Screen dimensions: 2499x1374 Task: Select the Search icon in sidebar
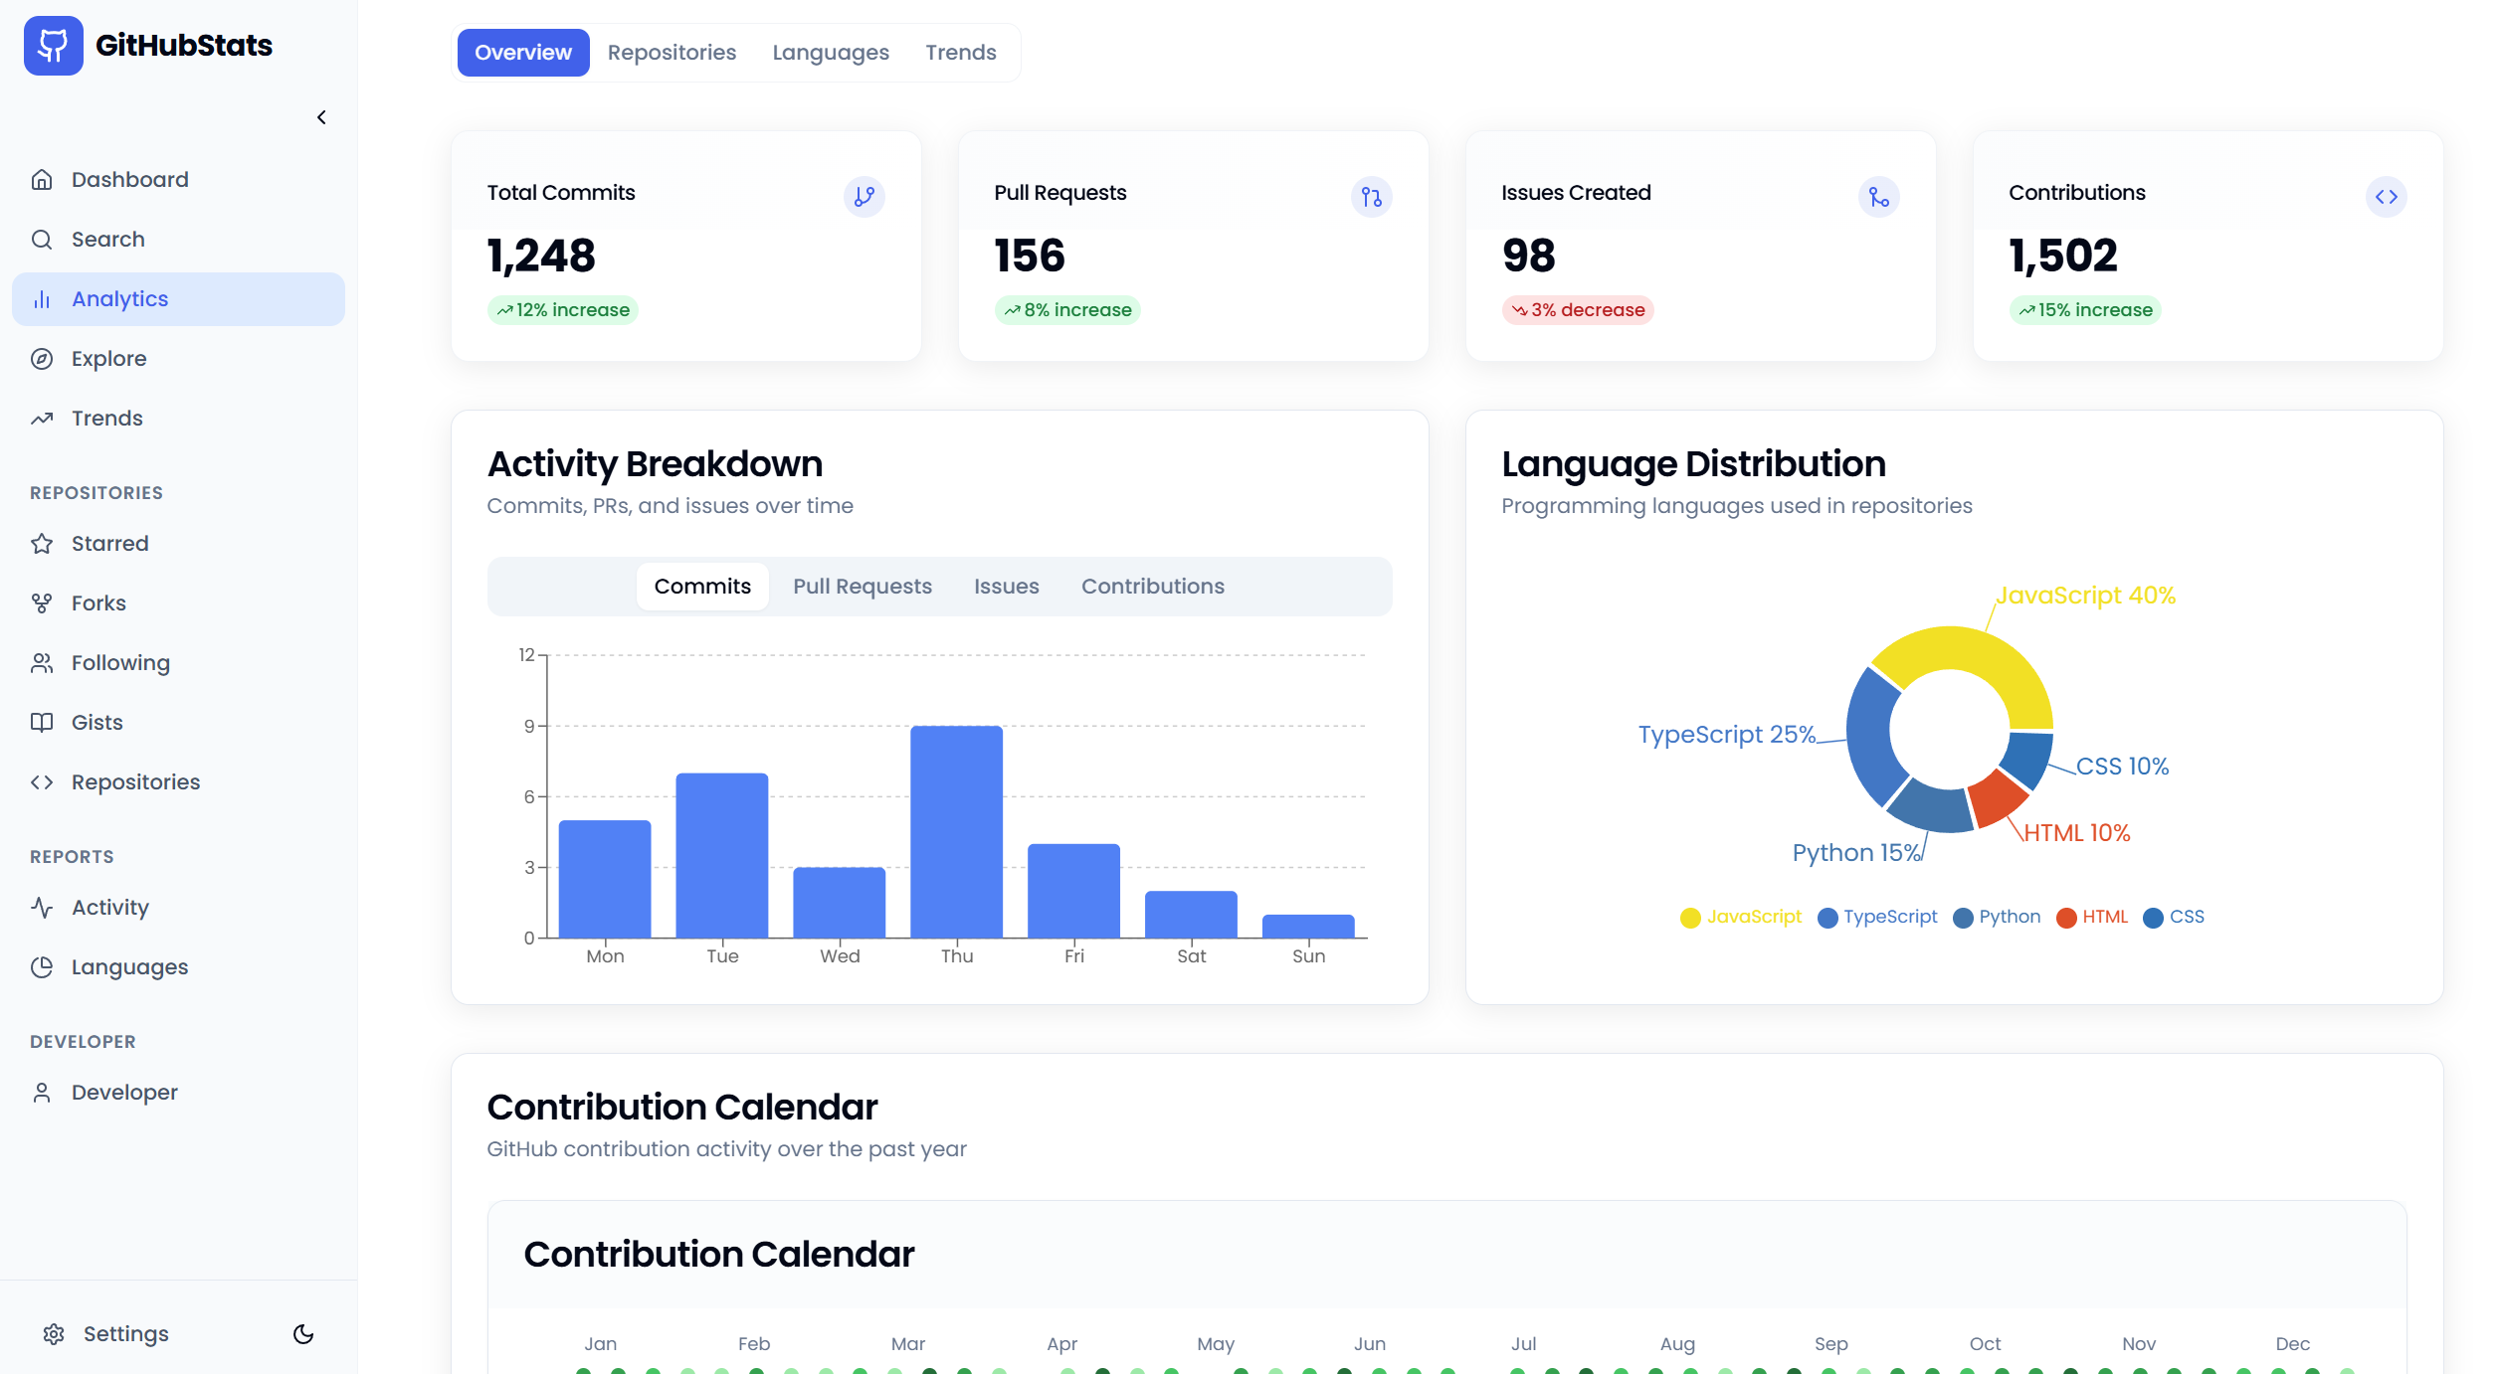pos(42,239)
